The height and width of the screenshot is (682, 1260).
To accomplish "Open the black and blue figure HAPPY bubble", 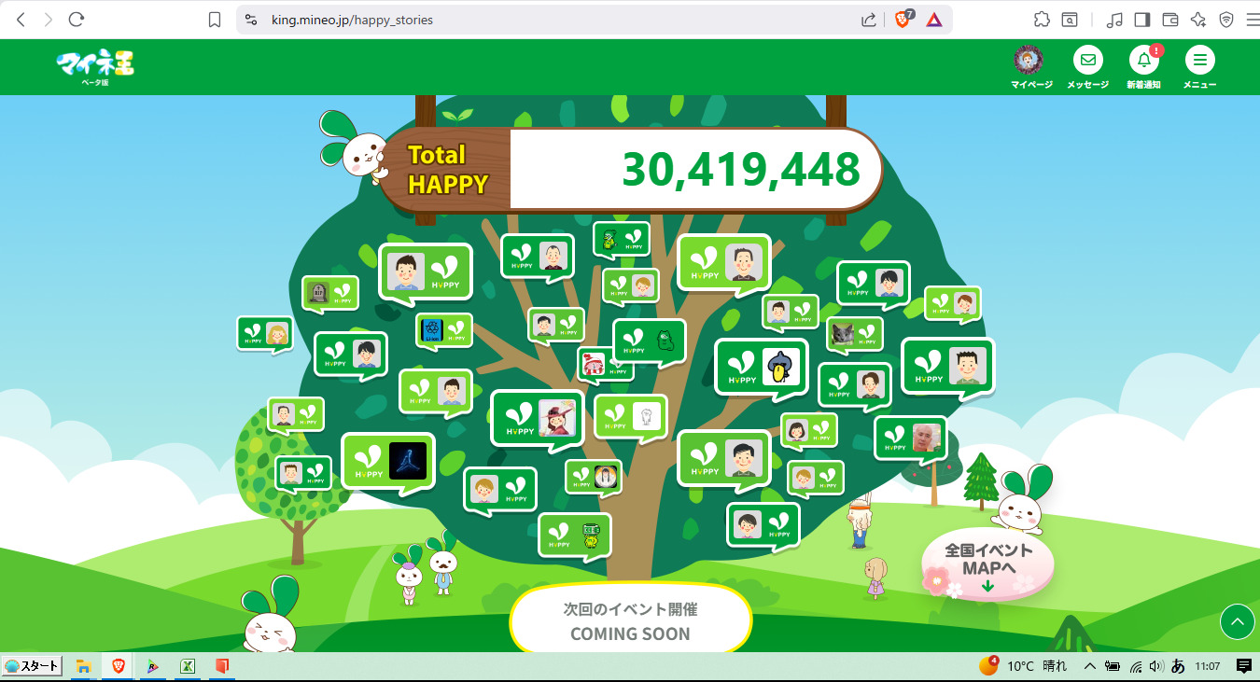I will click(387, 462).
